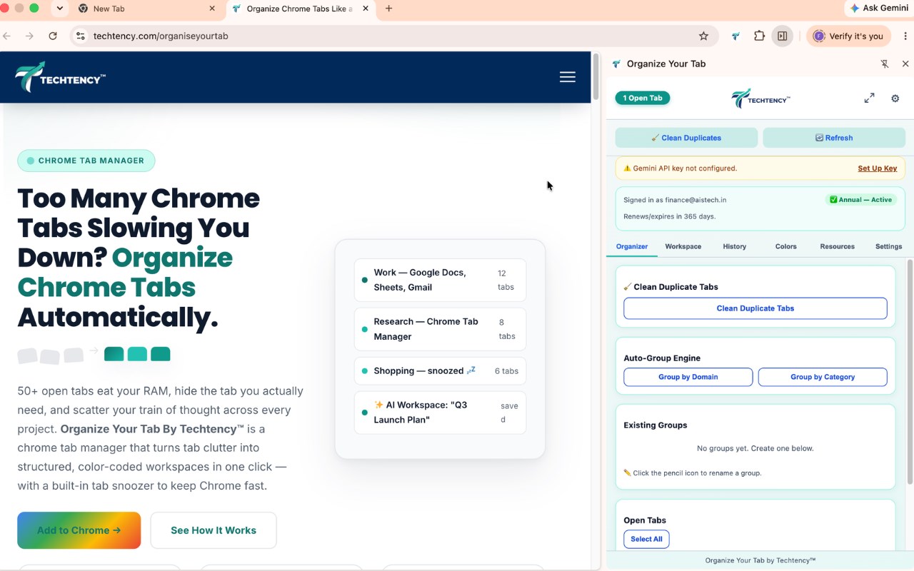
Task: Click the "Shopping — snoozed" card
Action: [x=440, y=371]
